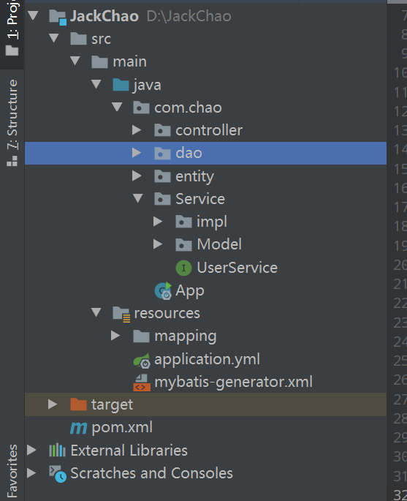Click the resources folder icon
Screen dimensions: 407x501
pos(121,314)
